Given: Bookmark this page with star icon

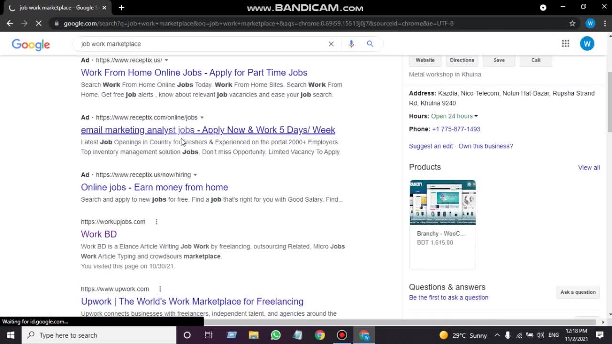Looking at the screenshot, I should (x=572, y=23).
